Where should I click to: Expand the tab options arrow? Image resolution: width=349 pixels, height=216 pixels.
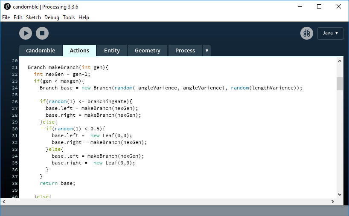207,51
